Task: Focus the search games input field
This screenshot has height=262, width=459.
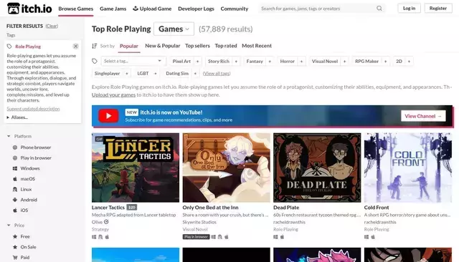Action: [x=318, y=9]
